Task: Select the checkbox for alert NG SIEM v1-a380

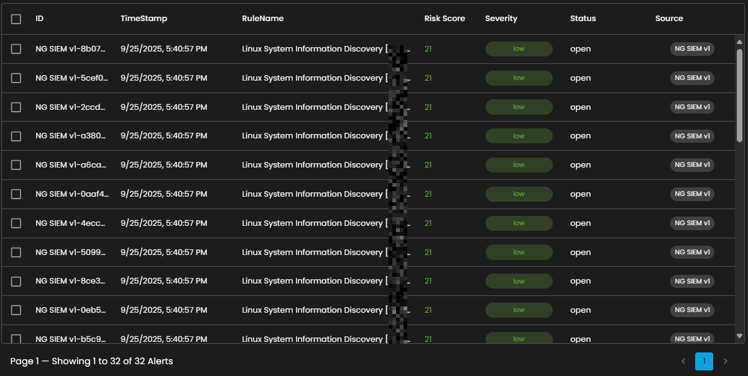Action: pyautogui.click(x=16, y=136)
